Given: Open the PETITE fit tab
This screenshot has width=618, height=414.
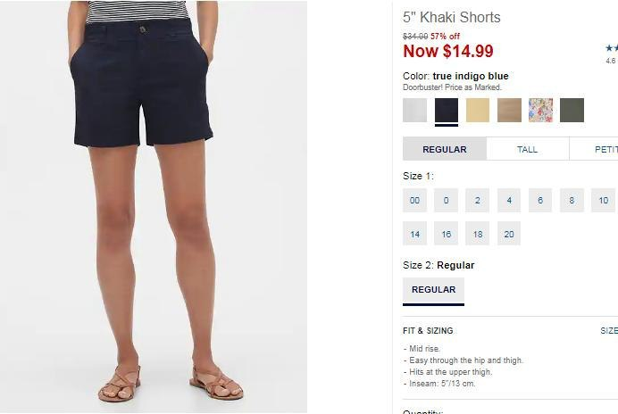Looking at the screenshot, I should pyautogui.click(x=594, y=149).
